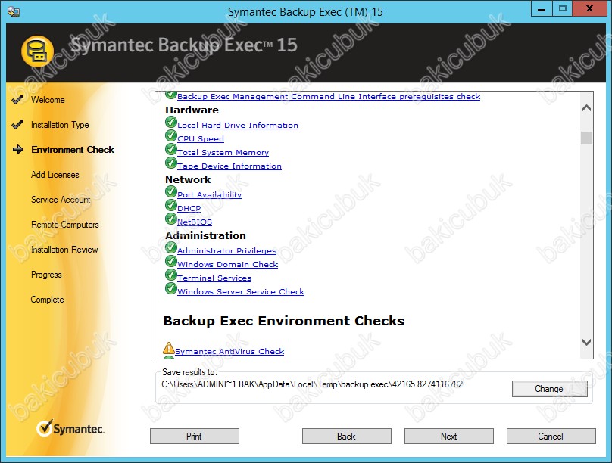Click green check icon beside Total System Memory

(170, 150)
